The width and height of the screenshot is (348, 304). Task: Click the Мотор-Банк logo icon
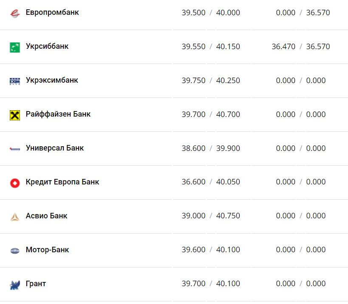pos(15,251)
